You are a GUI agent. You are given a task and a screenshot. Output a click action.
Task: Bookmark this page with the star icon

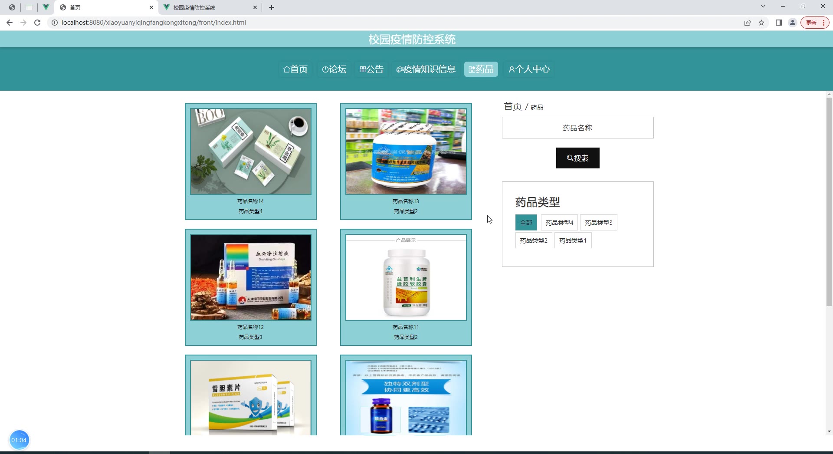tap(761, 23)
